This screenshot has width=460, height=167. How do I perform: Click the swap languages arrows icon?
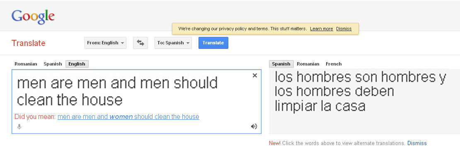[x=140, y=43]
